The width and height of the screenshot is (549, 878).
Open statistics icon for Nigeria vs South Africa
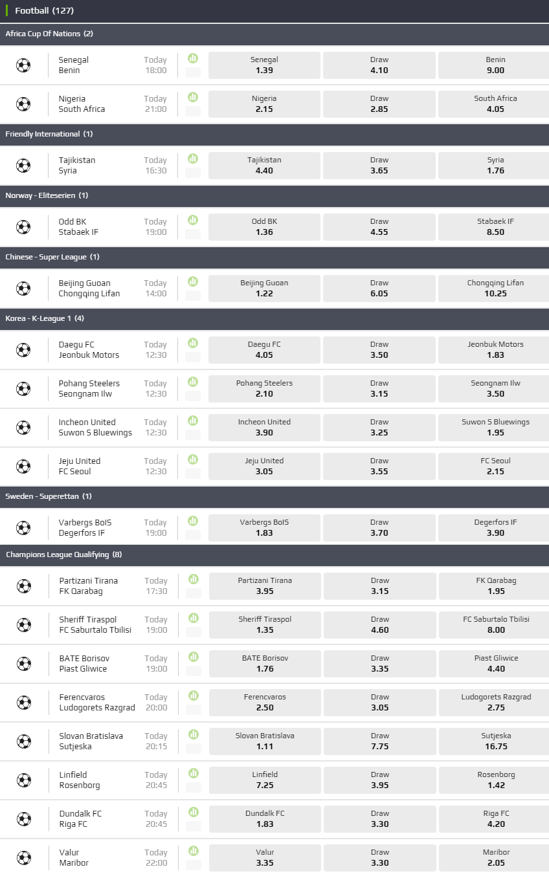pos(193,97)
